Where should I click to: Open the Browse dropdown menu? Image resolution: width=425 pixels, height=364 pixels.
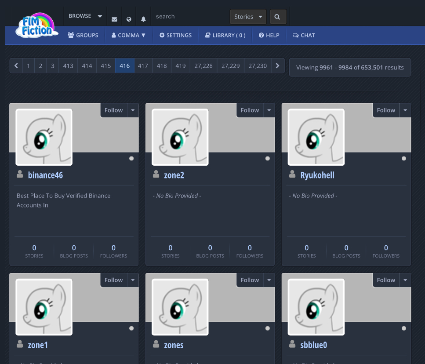pyautogui.click(x=85, y=16)
